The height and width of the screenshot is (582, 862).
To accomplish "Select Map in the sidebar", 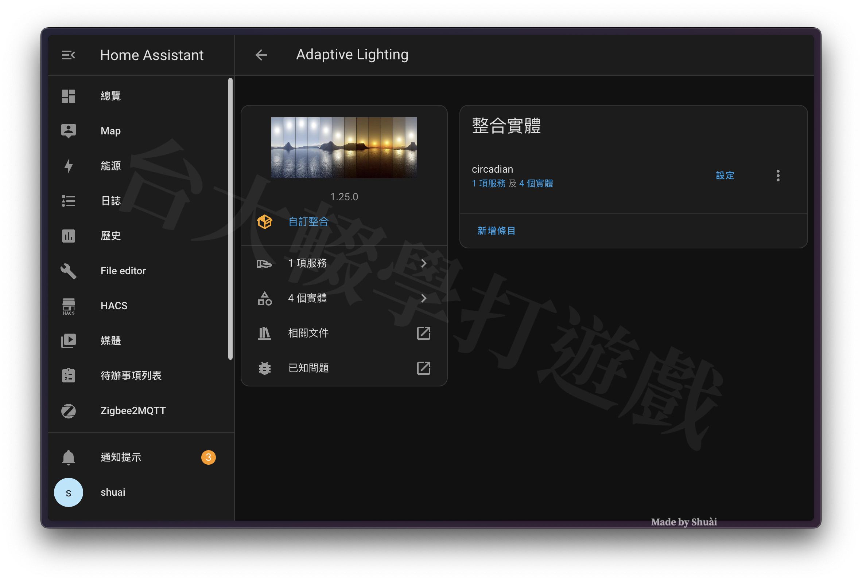I will [141, 131].
